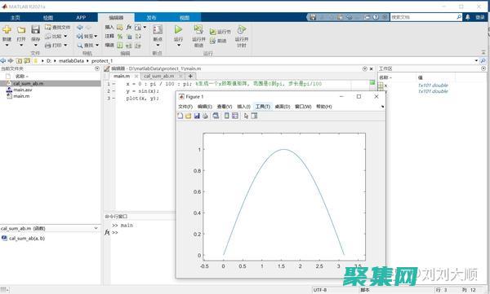Image resolution: width=490 pixels, height=294 pixels.
Task: Open the New (新建) dropdown arrow
Action: click(x=7, y=46)
